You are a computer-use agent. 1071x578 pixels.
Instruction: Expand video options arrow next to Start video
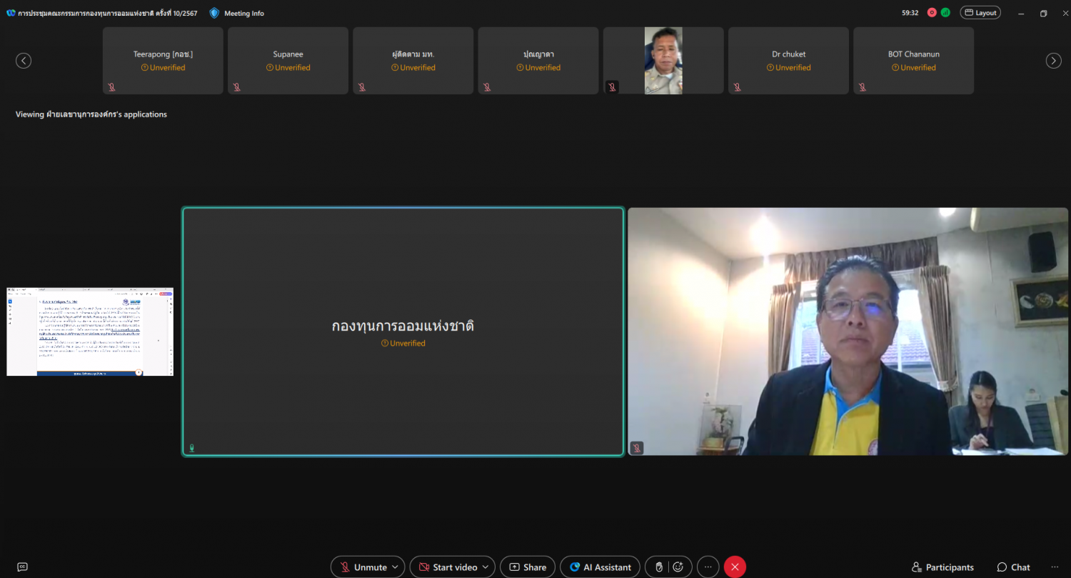(x=486, y=567)
